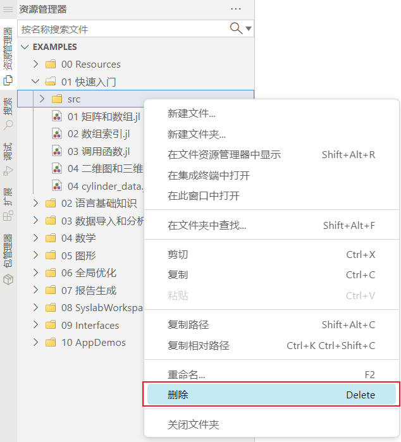Click the file name search input field

tap(123, 29)
